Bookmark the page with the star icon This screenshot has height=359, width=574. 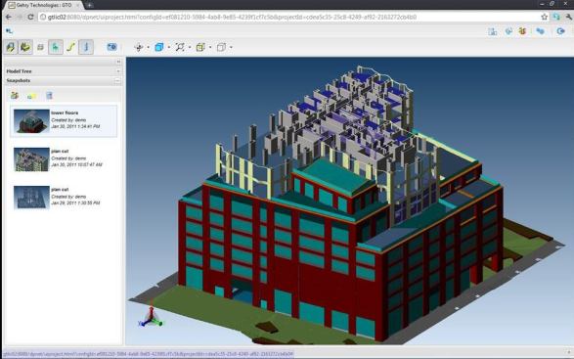coord(544,17)
